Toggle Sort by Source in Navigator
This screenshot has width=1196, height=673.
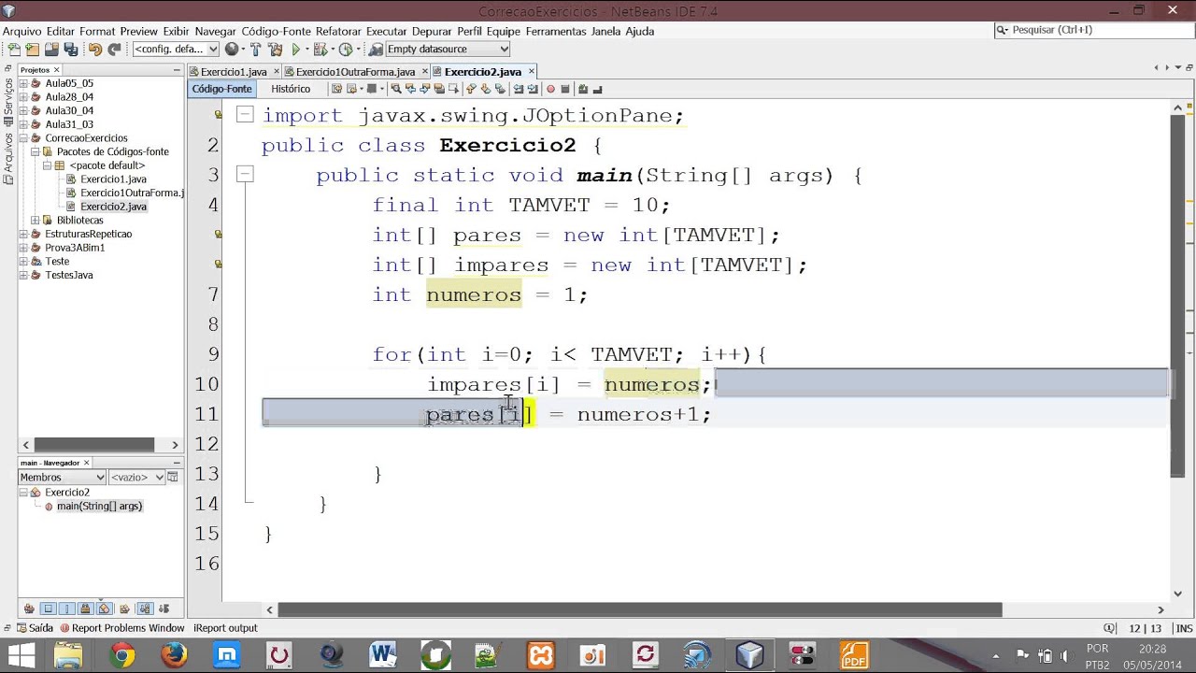(164, 609)
